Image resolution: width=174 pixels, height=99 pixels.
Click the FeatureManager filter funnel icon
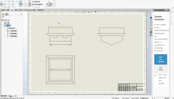(3, 17)
